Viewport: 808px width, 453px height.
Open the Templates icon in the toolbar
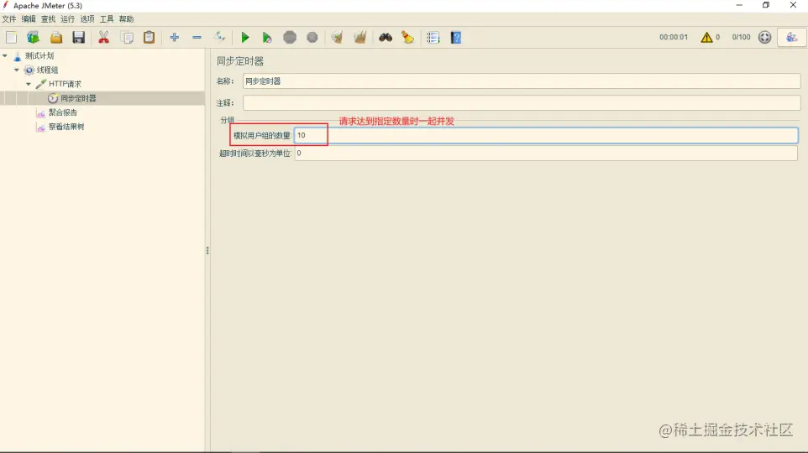click(x=34, y=37)
